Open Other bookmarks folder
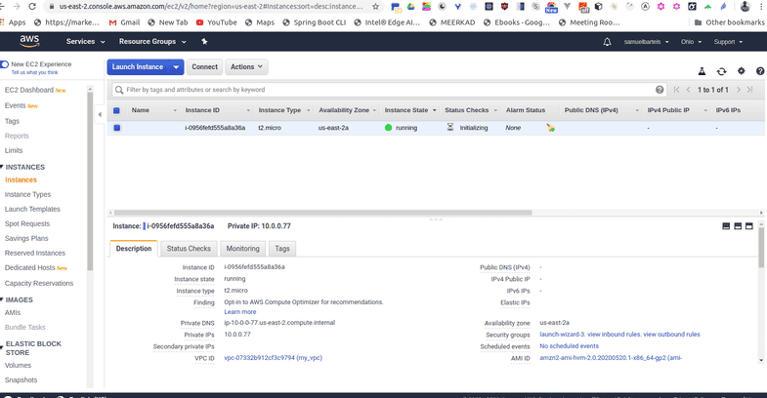Viewport: 767px width, 398px height. coord(729,22)
